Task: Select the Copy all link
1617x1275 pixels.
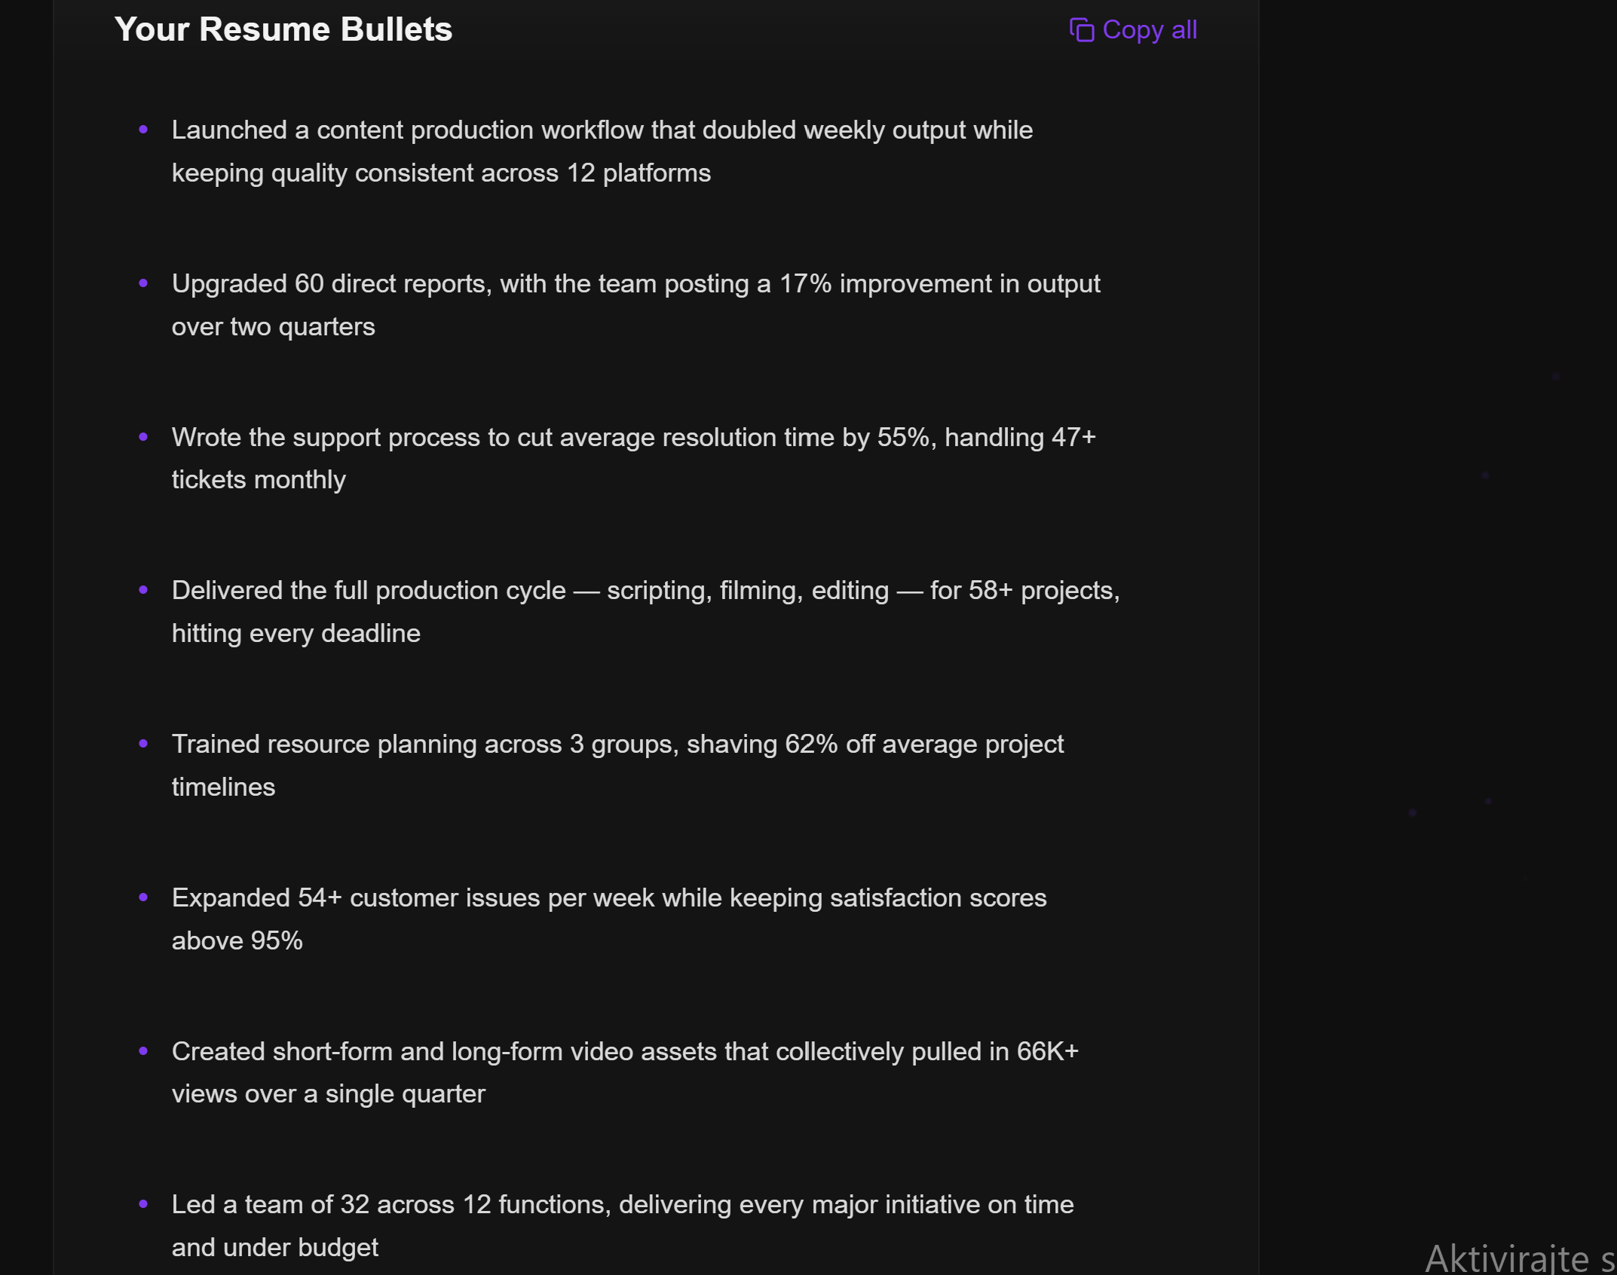Action: click(x=1150, y=30)
